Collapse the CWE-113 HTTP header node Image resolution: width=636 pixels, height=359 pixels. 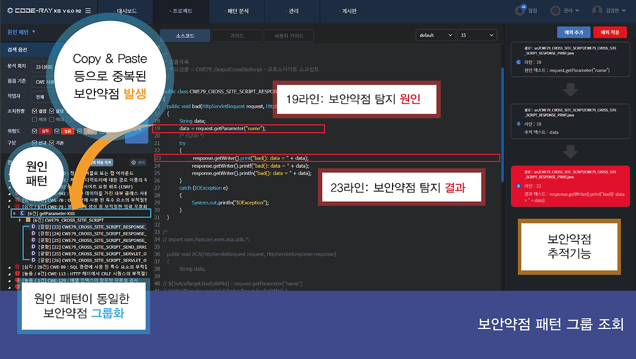click(x=9, y=273)
